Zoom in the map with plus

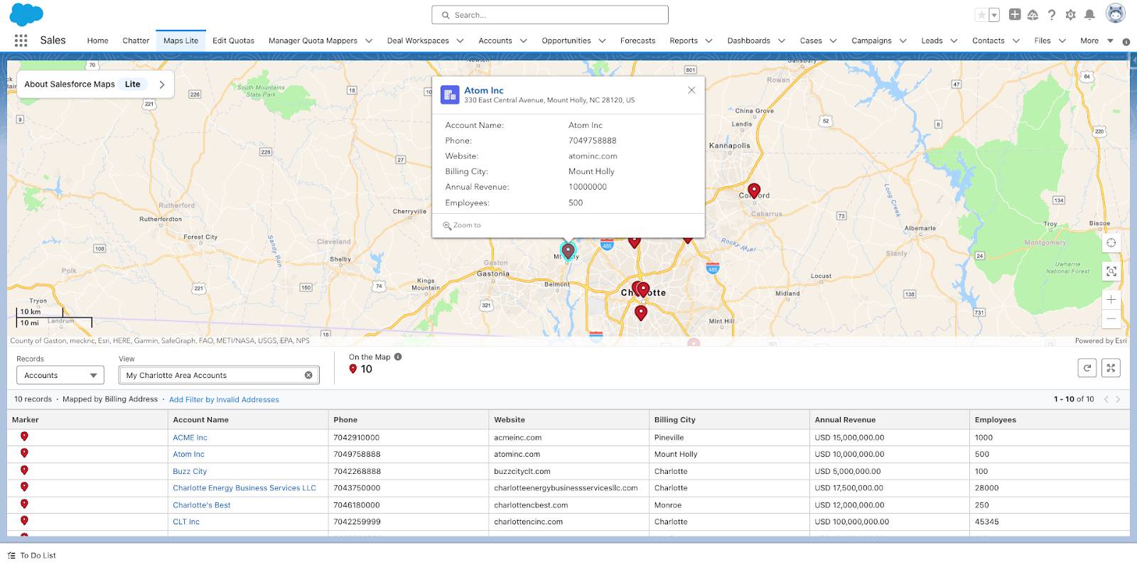click(x=1111, y=299)
